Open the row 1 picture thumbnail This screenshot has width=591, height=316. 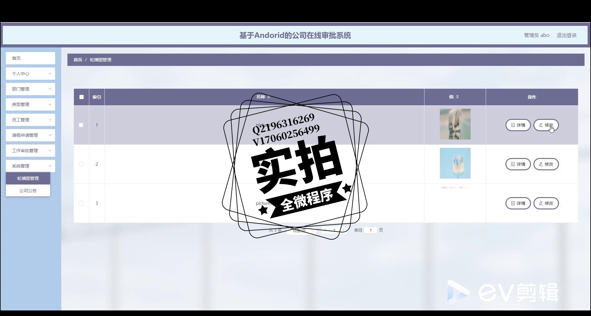pos(455,124)
